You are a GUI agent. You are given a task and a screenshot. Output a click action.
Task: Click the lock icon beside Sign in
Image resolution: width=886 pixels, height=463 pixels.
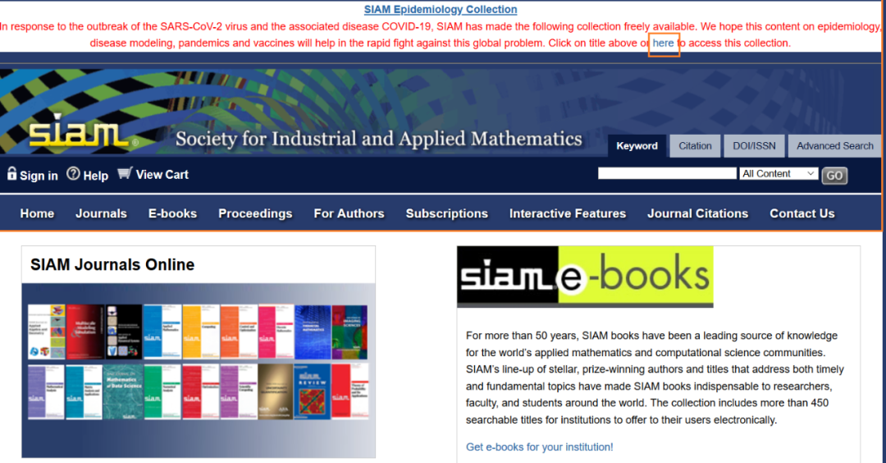[11, 174]
